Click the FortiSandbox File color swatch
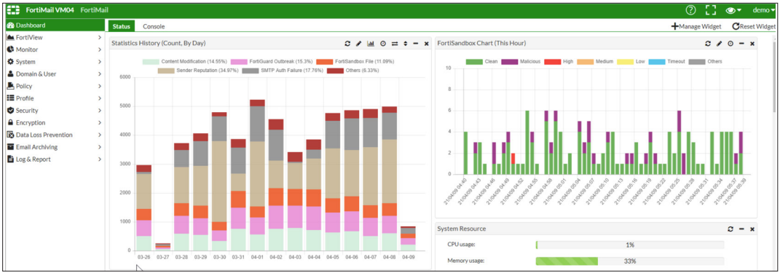 324,62
